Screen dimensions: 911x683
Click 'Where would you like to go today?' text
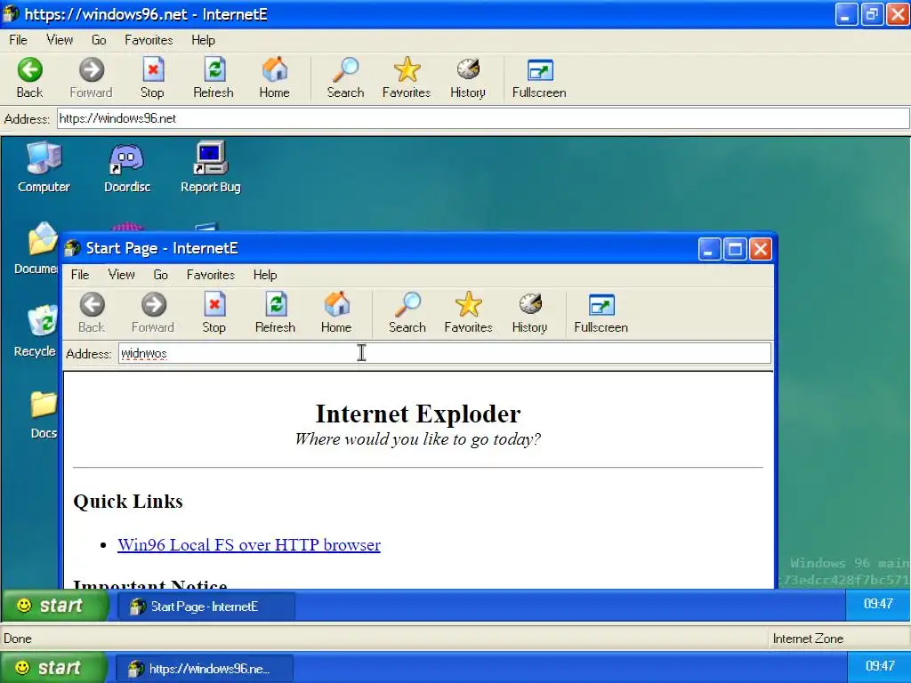click(x=418, y=439)
